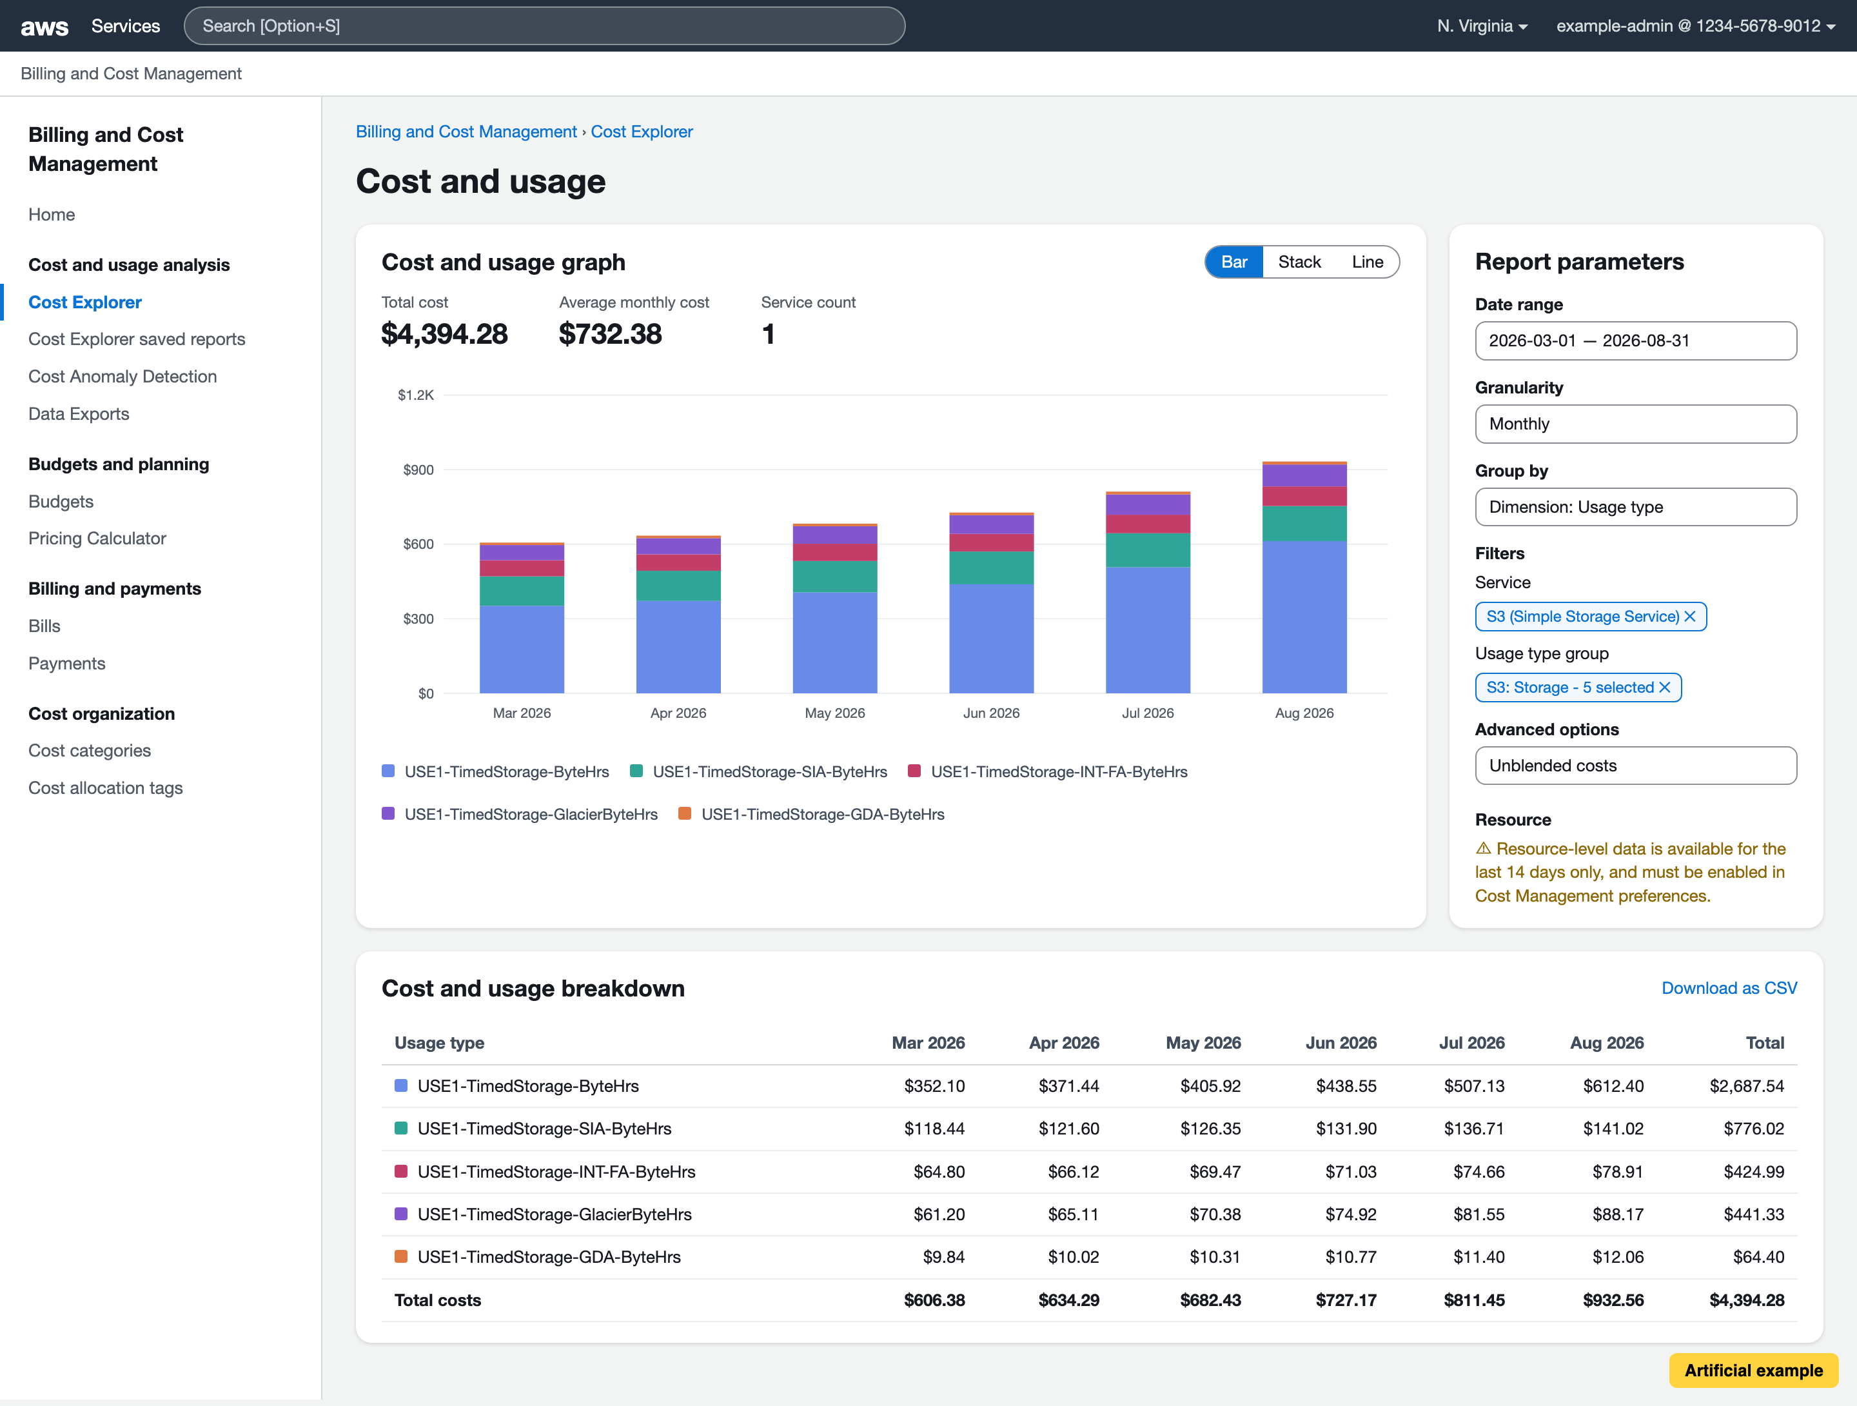Click Billing and Cost Management breadcrumb link
Viewport: 1857px width, 1406px height.
point(466,132)
